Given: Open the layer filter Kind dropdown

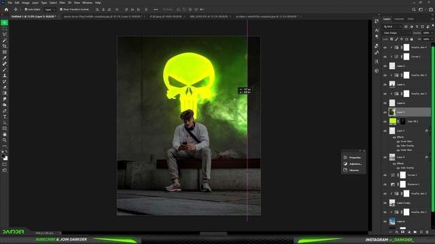Looking at the screenshot, I should [x=392, y=26].
